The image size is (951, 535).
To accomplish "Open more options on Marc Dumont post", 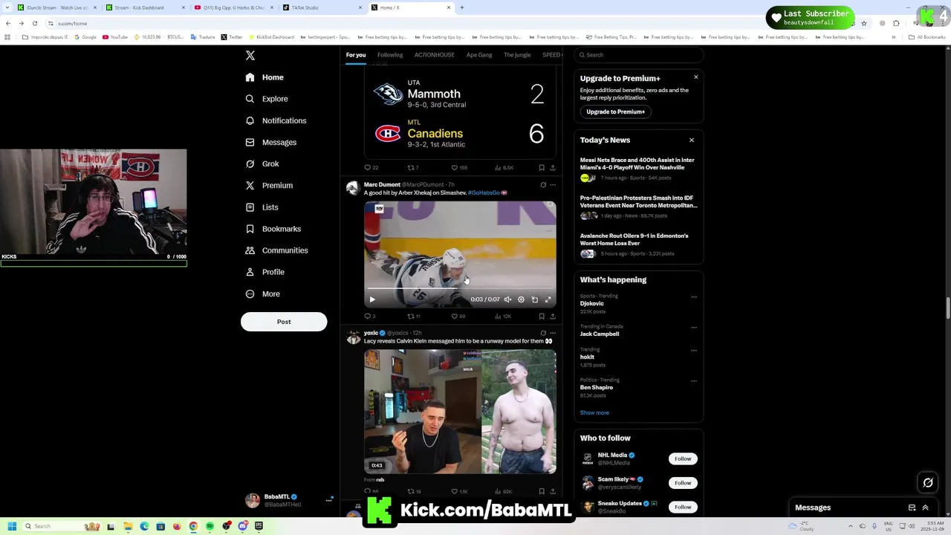I will click(552, 184).
